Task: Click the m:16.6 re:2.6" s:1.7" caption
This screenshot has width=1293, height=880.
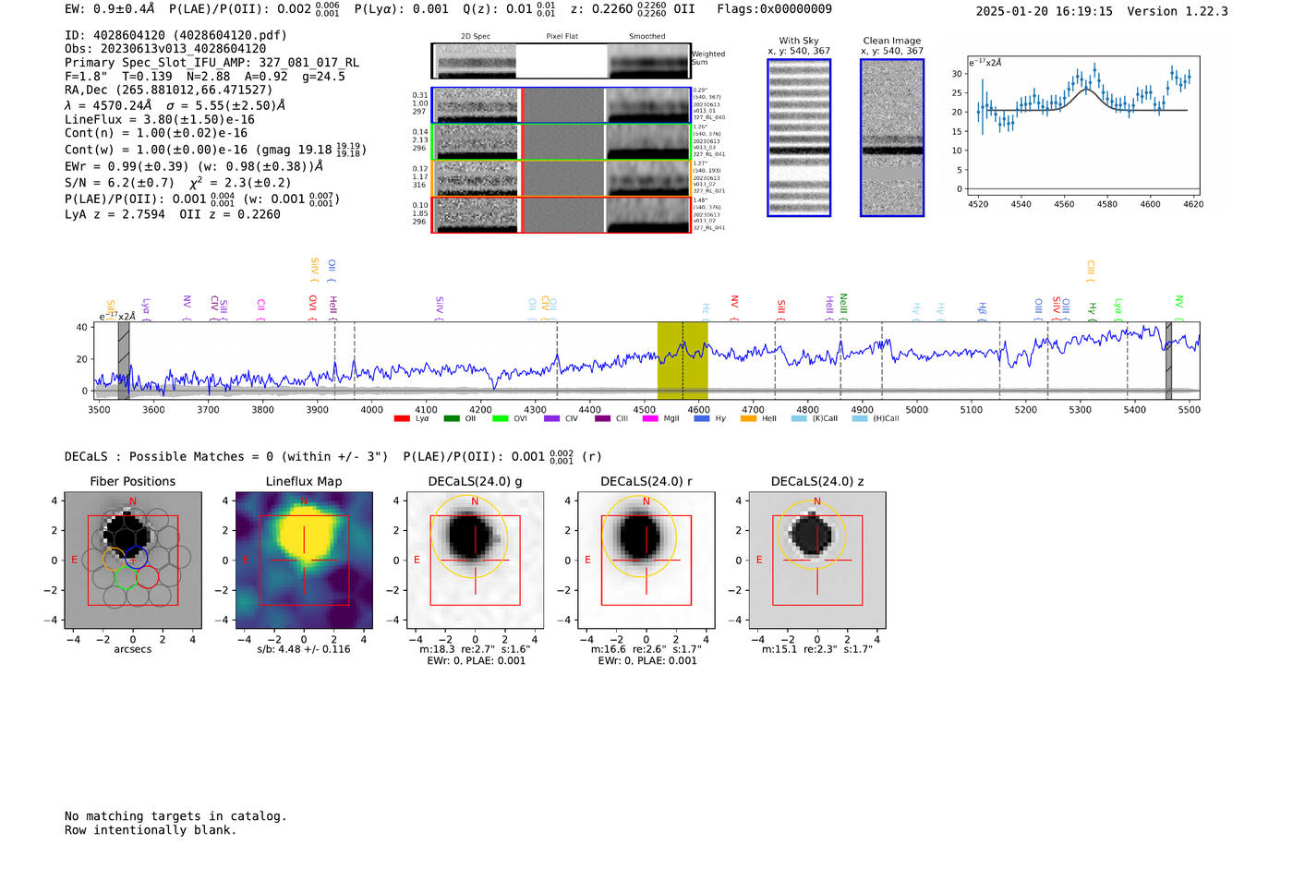Action: pos(646,649)
